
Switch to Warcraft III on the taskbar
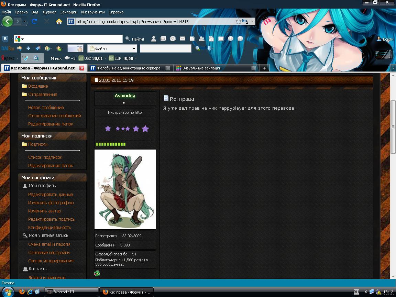pyautogui.click(x=71, y=292)
